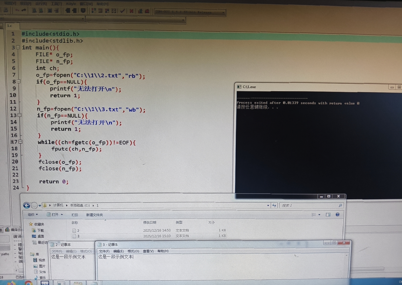Click 新建文件夹 in Explorer toolbar
This screenshot has height=285, width=402.
95,215
